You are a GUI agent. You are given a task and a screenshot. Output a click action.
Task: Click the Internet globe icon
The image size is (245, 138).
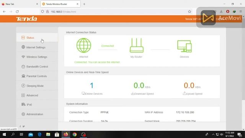tap(84, 45)
